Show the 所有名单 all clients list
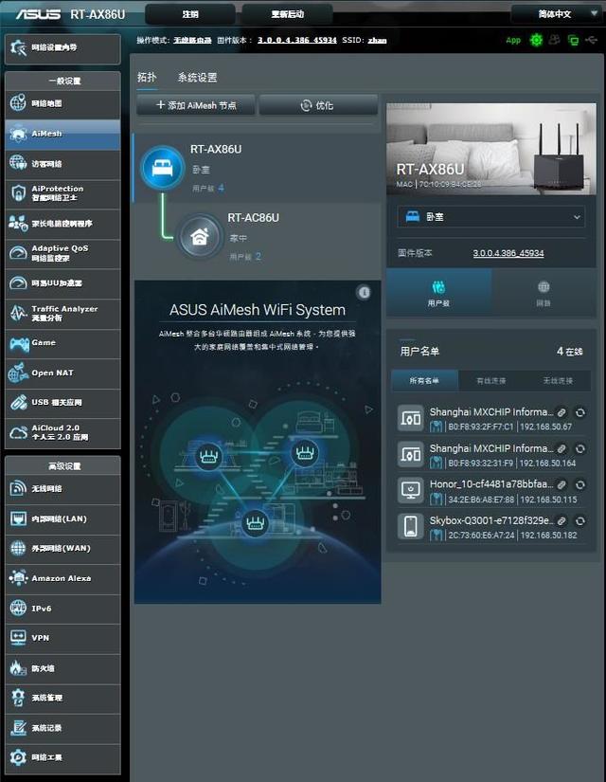Screen dimensions: 606x782 pyautogui.click(x=424, y=380)
